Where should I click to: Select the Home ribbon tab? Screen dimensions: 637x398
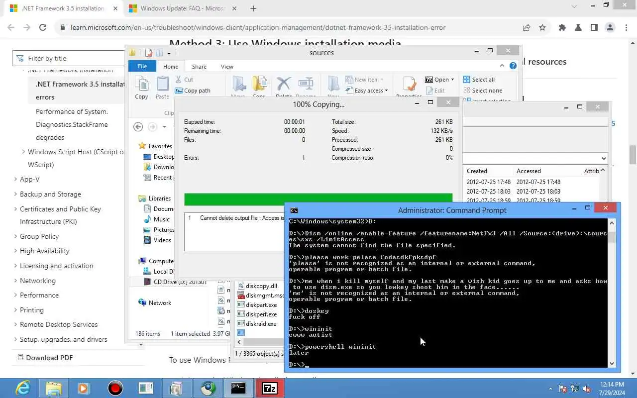coord(171,67)
